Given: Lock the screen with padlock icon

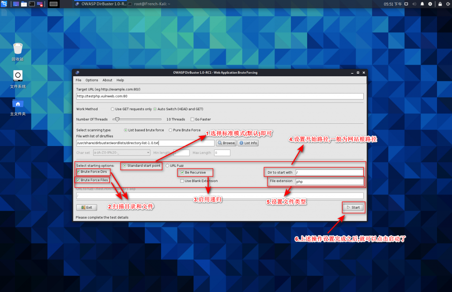Looking at the screenshot, I should (440, 4).
